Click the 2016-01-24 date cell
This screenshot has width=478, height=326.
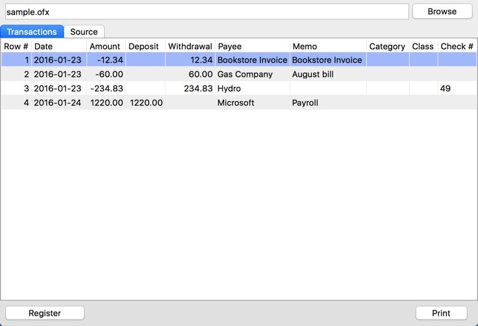59,103
